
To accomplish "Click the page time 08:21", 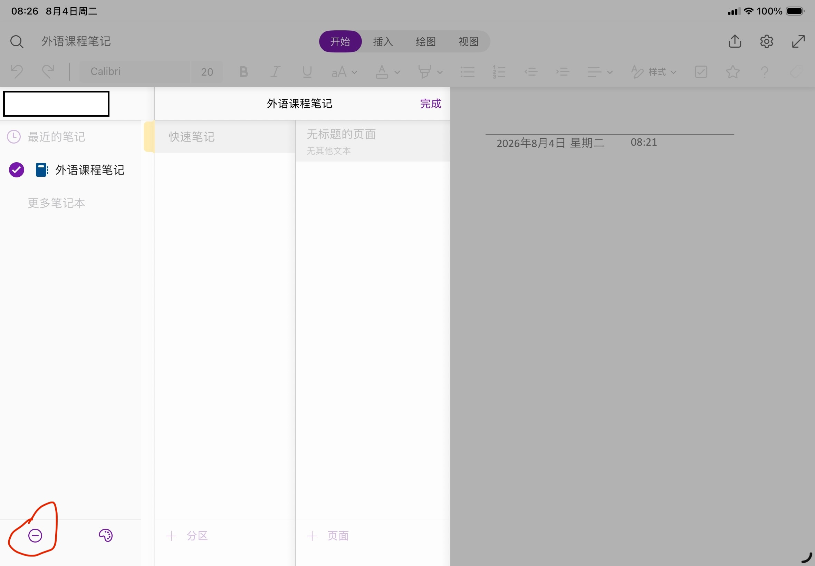I will (x=644, y=142).
